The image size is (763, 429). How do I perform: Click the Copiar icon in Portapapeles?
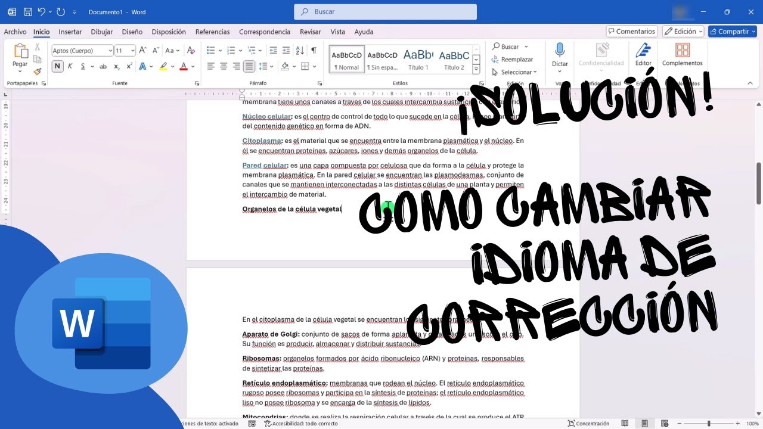[x=38, y=59]
